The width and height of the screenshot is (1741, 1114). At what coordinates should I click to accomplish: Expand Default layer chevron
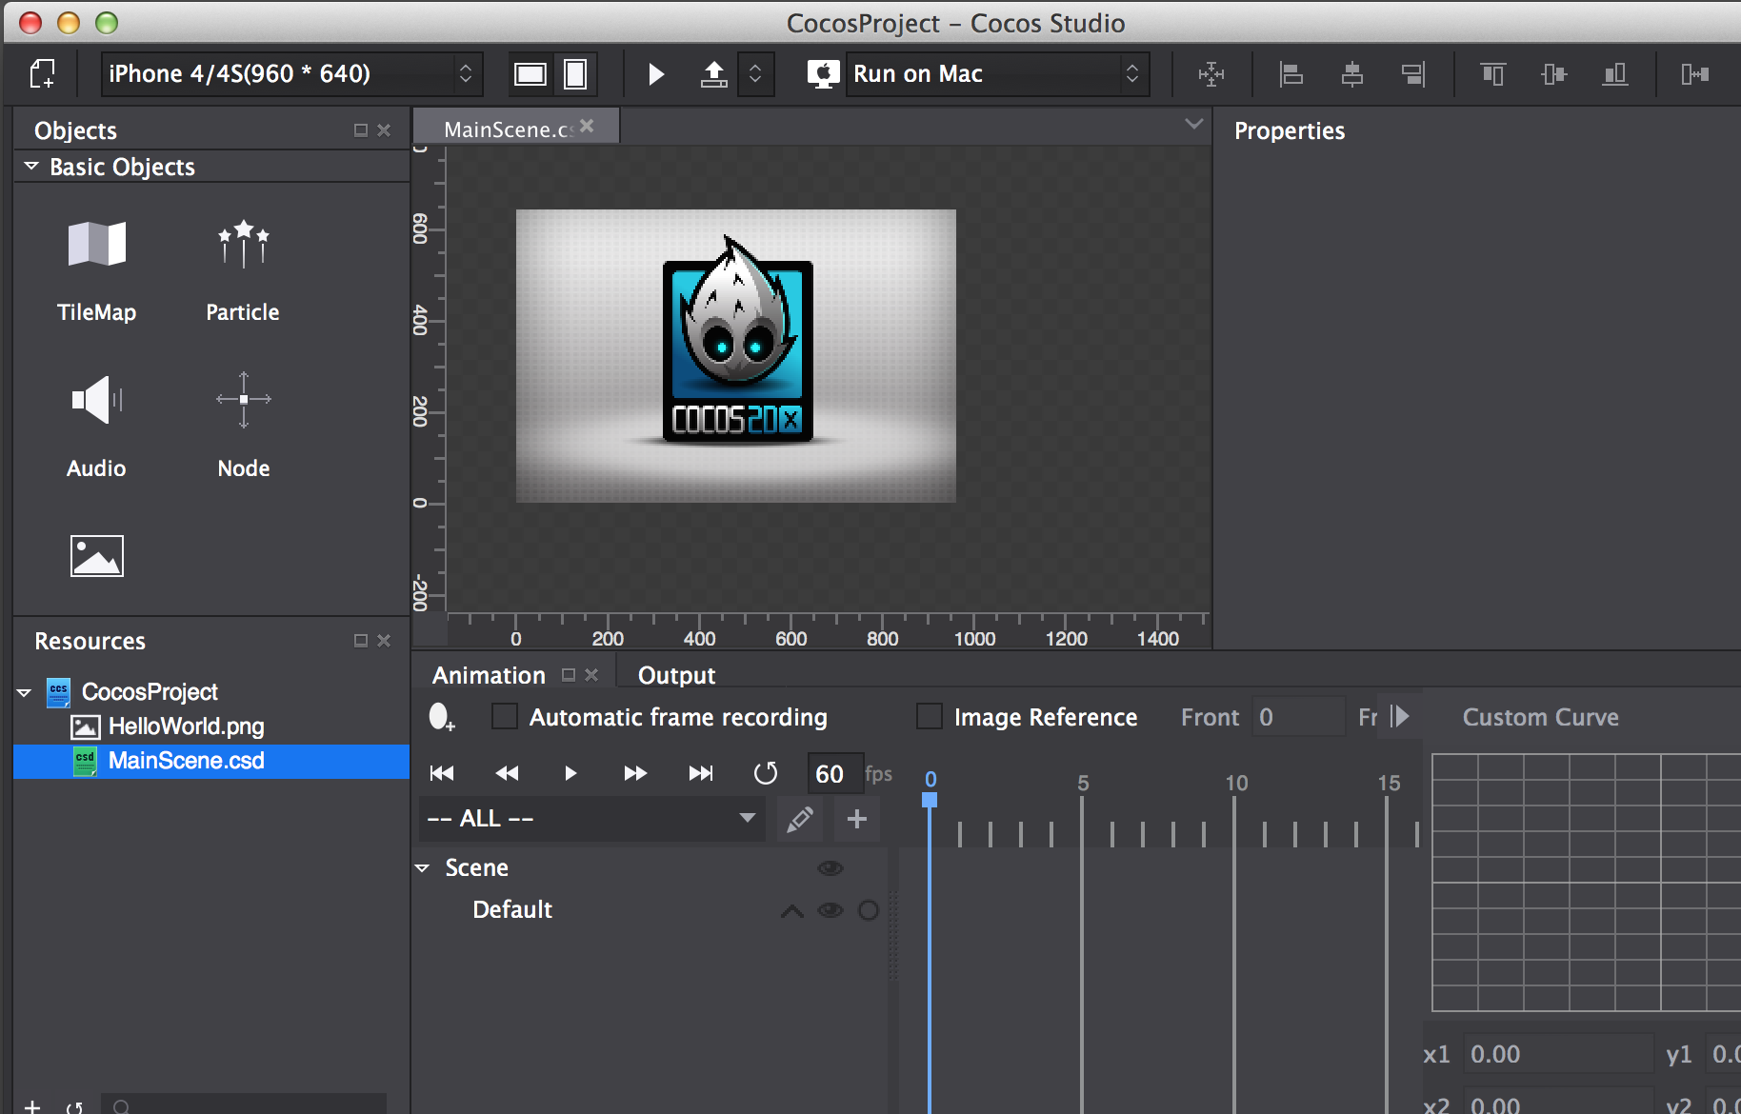[791, 911]
